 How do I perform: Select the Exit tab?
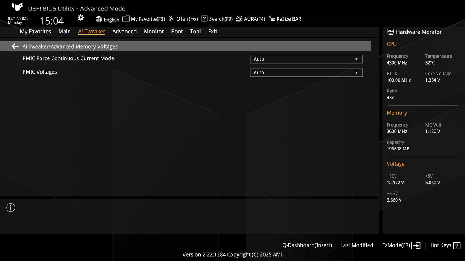tap(213, 32)
